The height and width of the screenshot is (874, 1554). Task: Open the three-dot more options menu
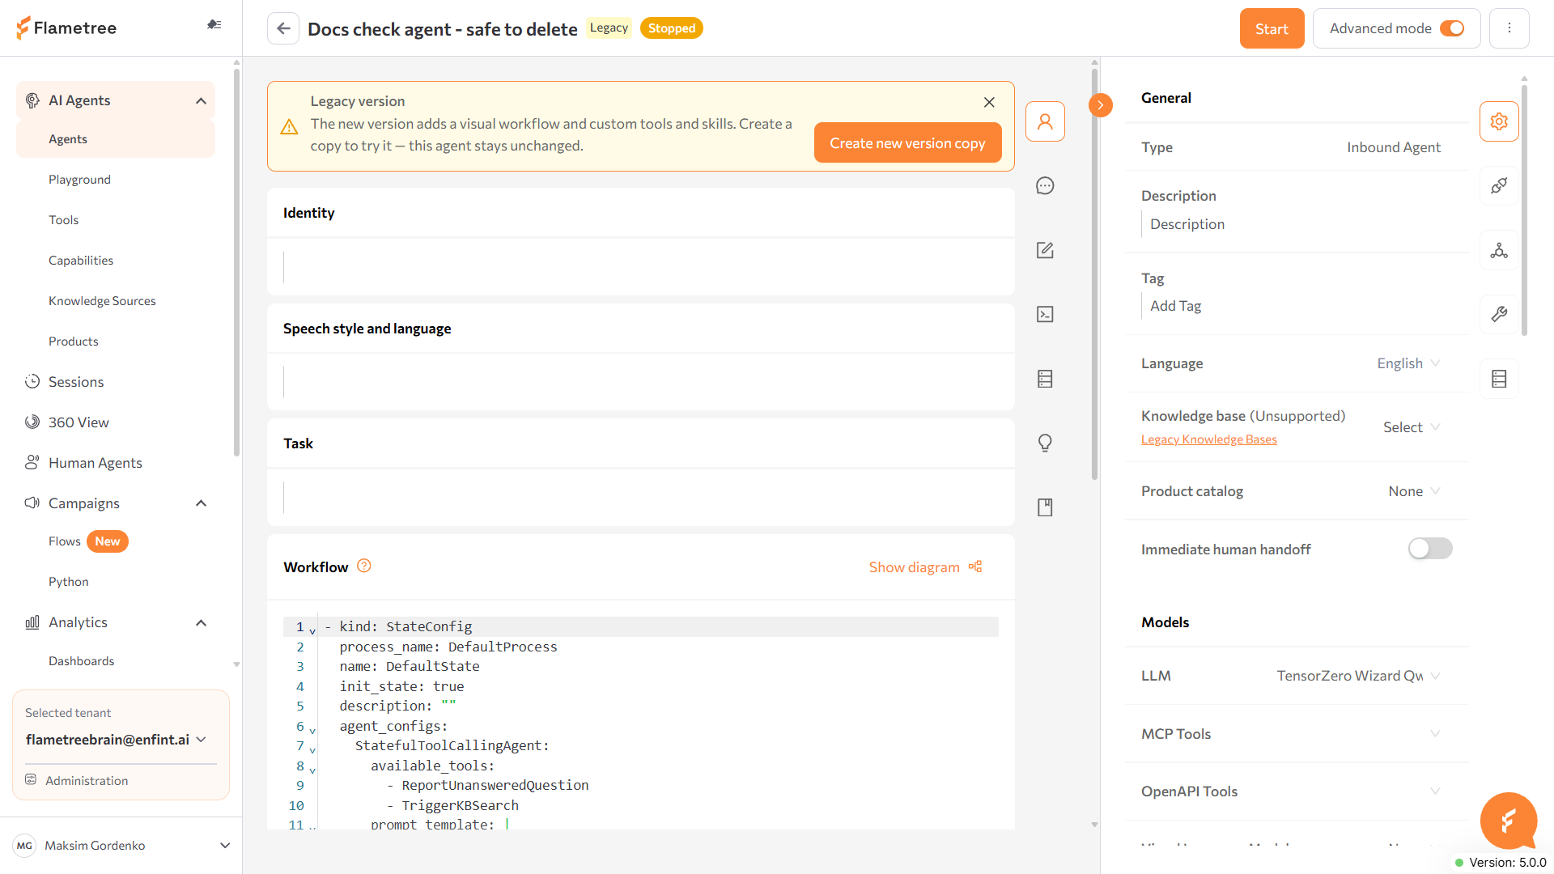pos(1509,28)
